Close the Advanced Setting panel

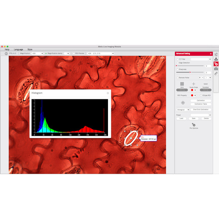[211, 54]
